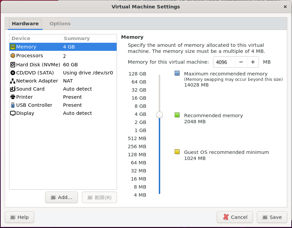Click the 16 GB slider label
The height and width of the screenshot is (228, 292).
pos(139,98)
